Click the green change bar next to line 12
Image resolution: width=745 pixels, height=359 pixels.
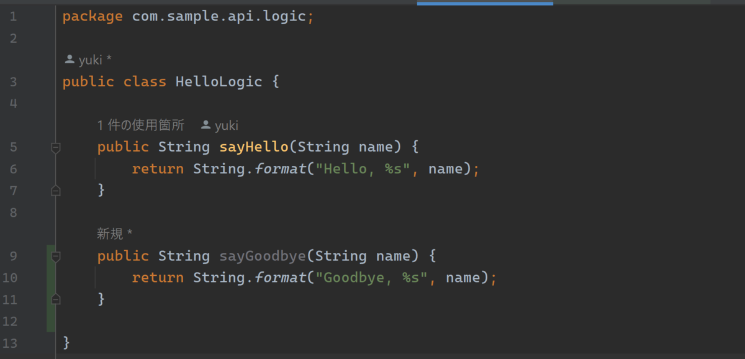pyautogui.click(x=49, y=321)
